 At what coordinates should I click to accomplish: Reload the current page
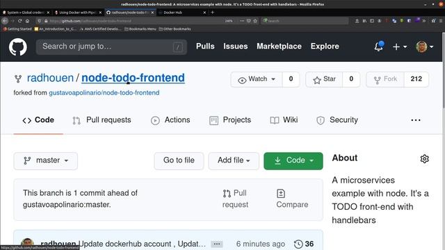(20, 21)
